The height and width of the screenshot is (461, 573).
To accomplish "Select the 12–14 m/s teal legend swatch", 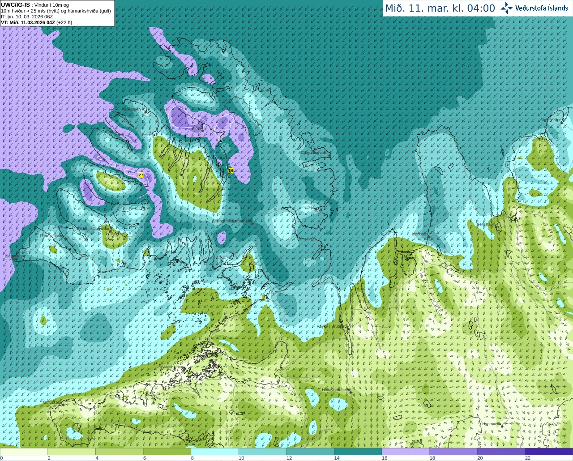I will [x=310, y=452].
